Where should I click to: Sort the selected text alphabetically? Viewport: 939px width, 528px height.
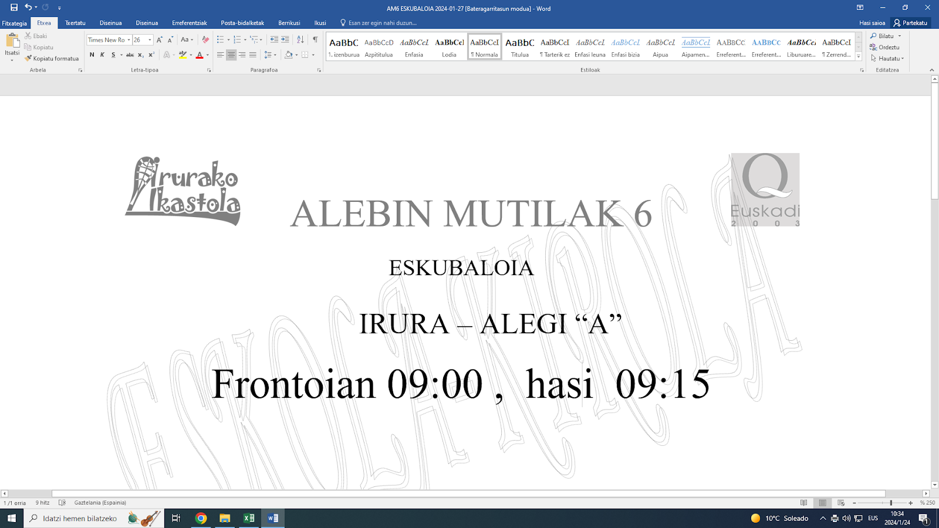tap(300, 40)
